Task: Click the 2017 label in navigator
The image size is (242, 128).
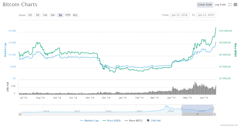Action: 139,111
